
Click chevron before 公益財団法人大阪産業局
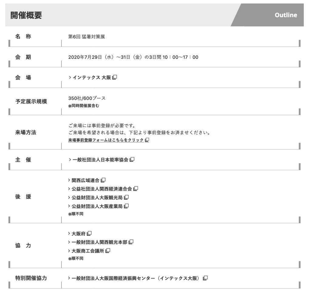coord(69,206)
